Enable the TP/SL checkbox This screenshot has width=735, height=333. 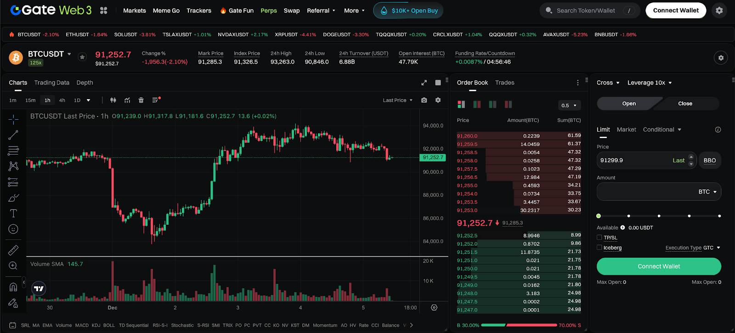599,238
